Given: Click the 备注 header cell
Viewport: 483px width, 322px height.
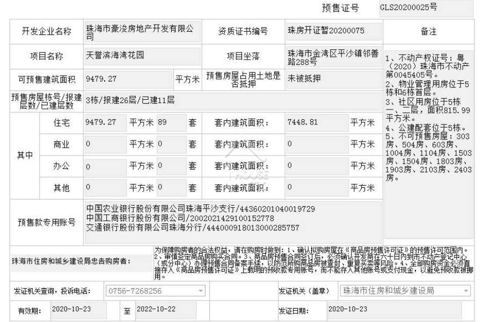Looking at the screenshot, I should tap(428, 32).
